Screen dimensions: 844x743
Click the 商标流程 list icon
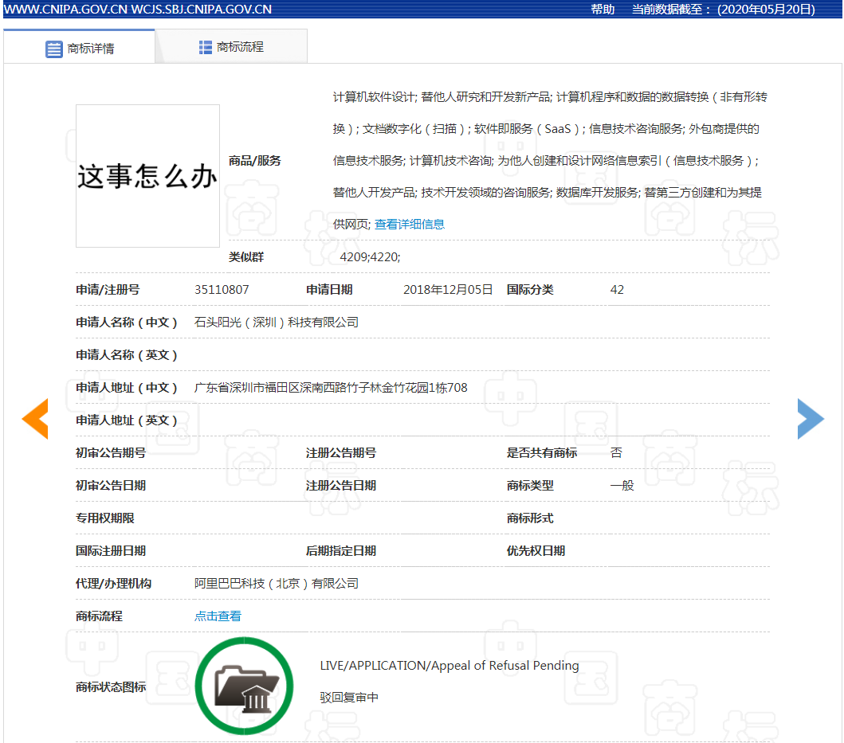click(x=205, y=47)
